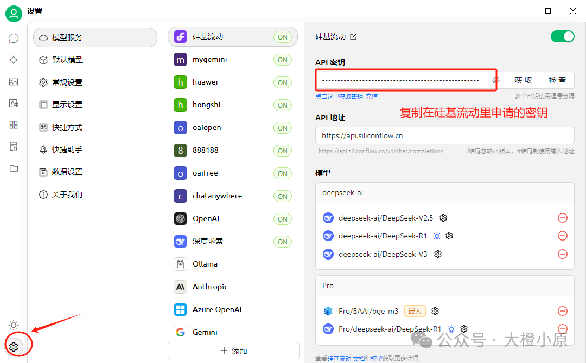Select the Gemini provider
The image size is (586, 363).
[x=233, y=332]
